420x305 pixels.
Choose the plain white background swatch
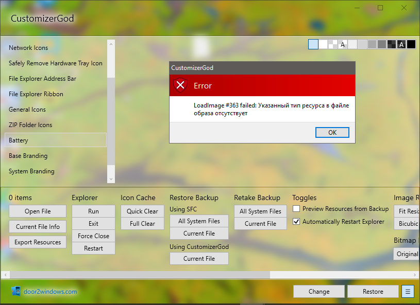click(x=323, y=44)
